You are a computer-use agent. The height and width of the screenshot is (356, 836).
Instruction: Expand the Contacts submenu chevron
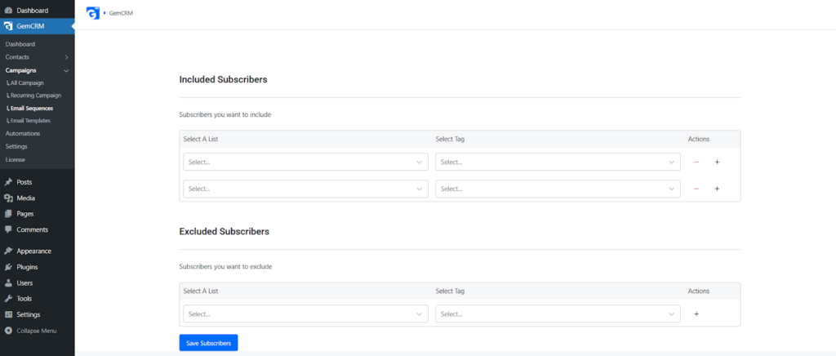[66, 57]
